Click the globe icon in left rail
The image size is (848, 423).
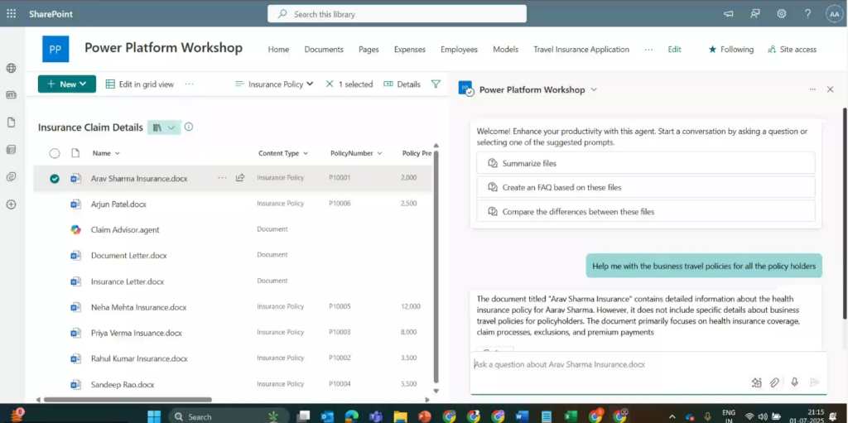point(11,68)
